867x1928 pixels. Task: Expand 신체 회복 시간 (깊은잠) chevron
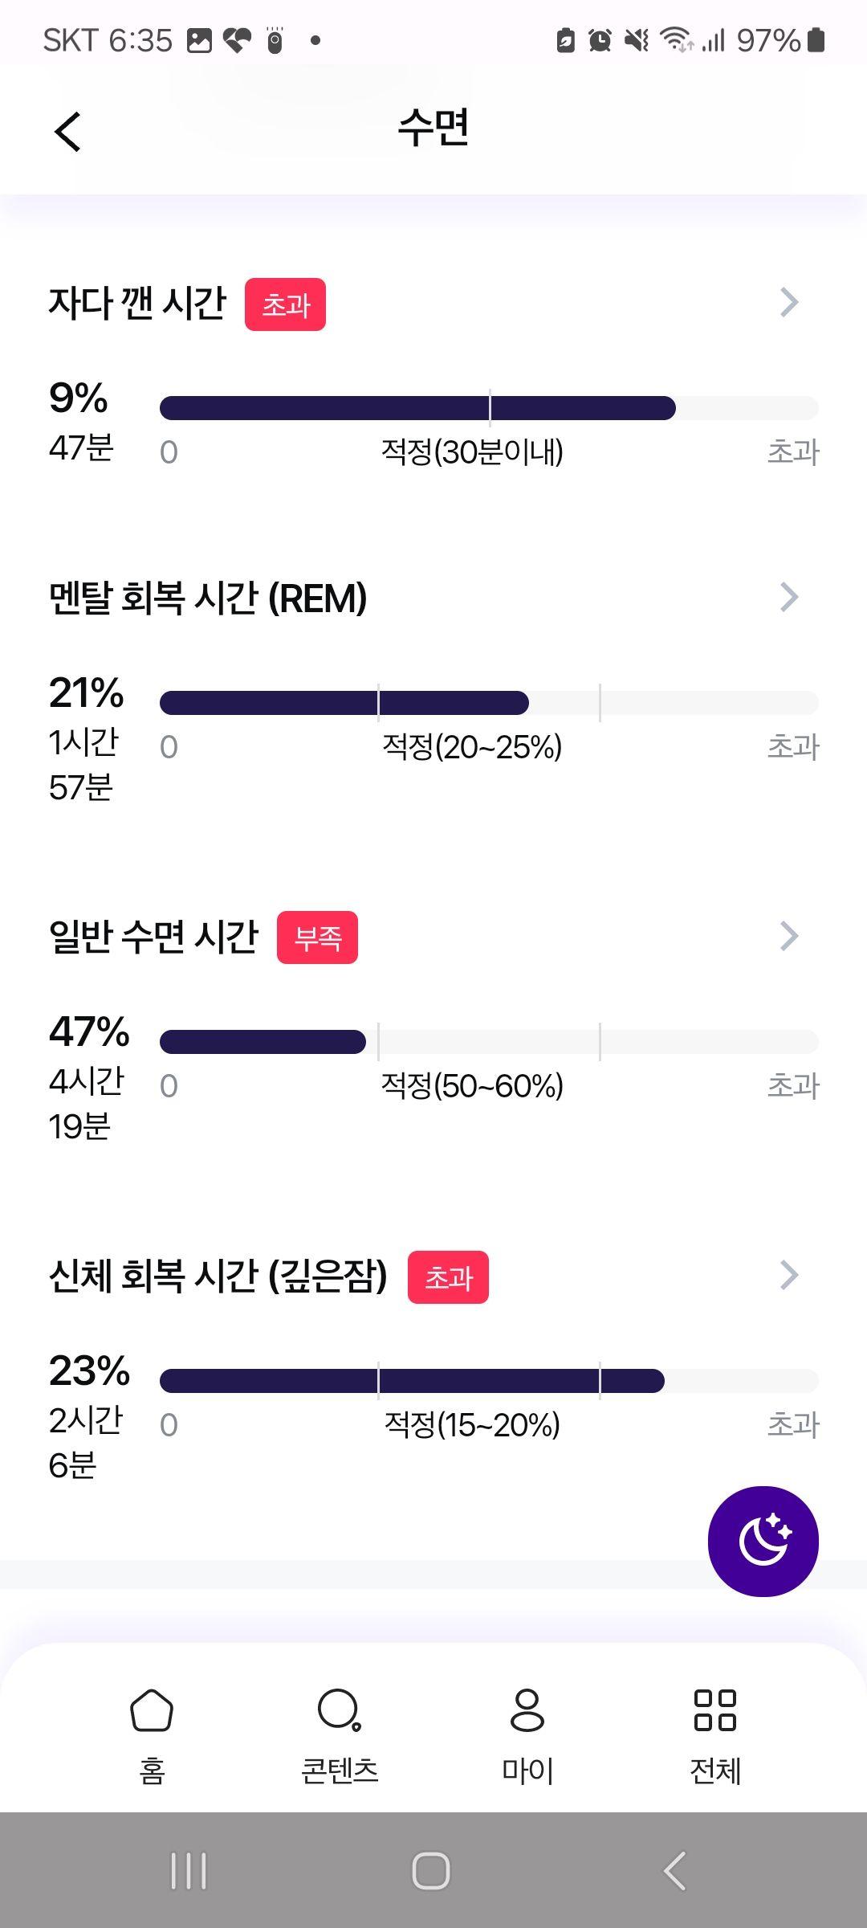tap(789, 1275)
